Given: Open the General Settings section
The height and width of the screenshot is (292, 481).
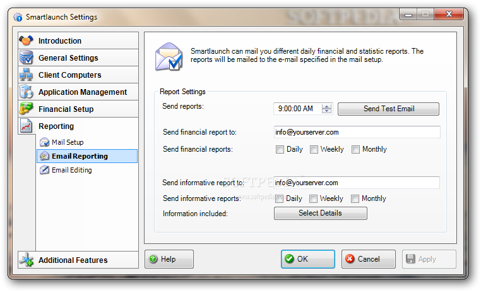Looking at the screenshot, I should (x=78, y=58).
